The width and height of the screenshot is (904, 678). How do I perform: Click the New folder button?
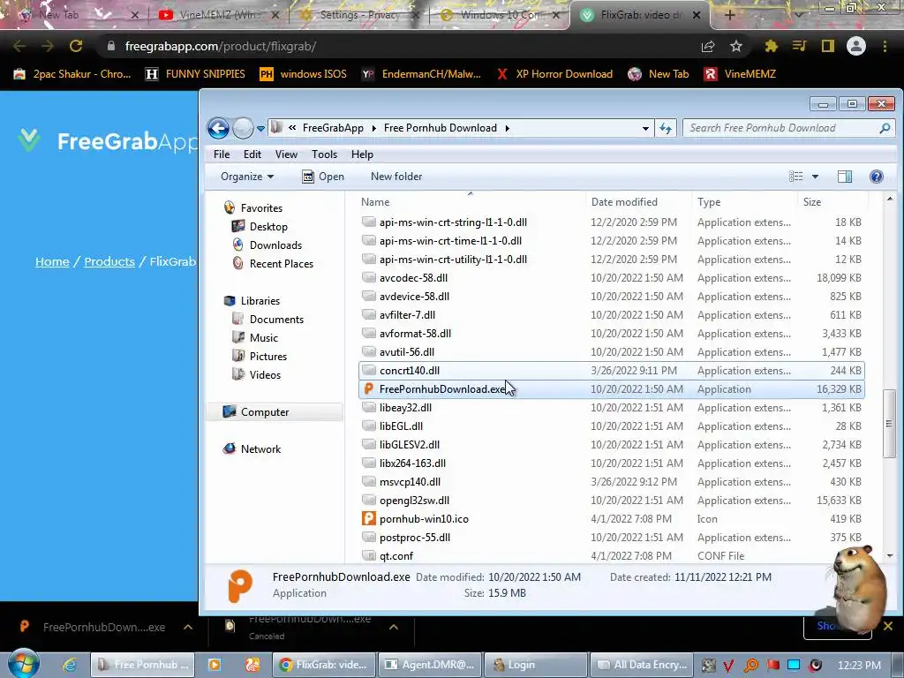click(x=396, y=177)
